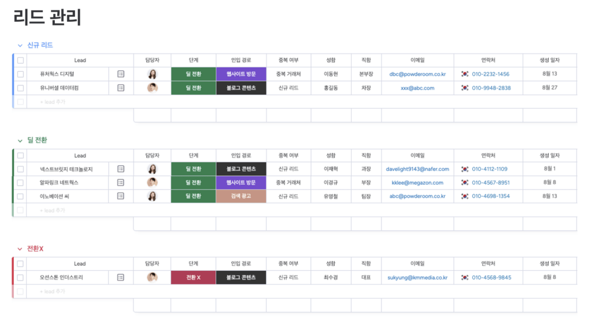This screenshot has width=592, height=317.
Task: Click assignee avatar in 유니버설 데이터컴 row
Action: [152, 88]
